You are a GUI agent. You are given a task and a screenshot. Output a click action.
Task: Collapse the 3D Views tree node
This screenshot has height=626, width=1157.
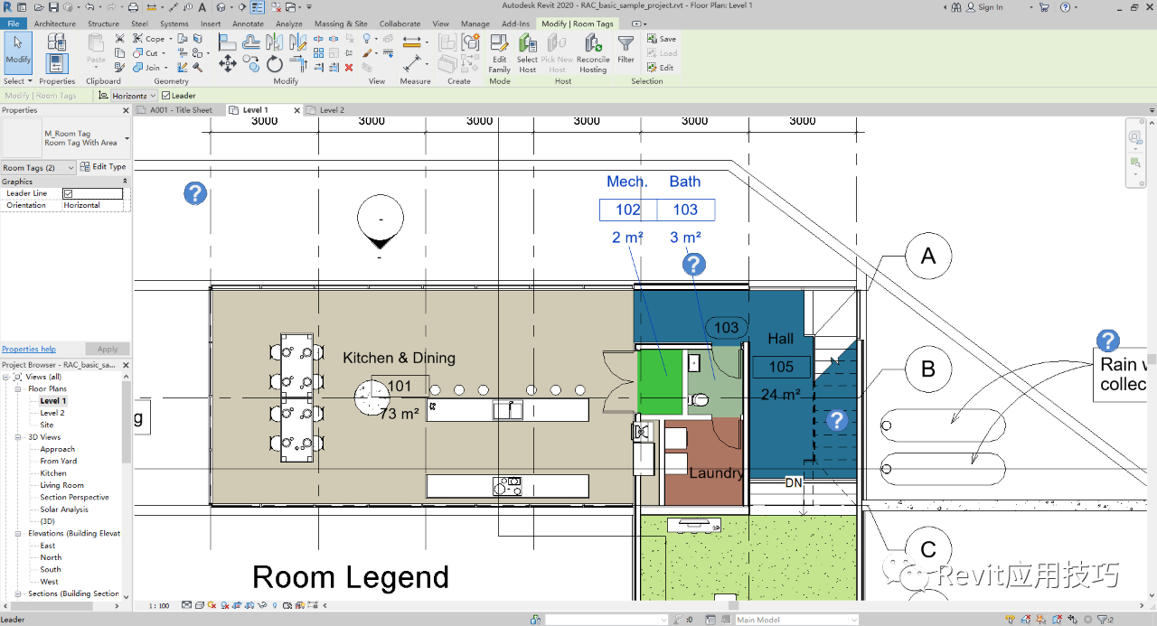pos(18,437)
